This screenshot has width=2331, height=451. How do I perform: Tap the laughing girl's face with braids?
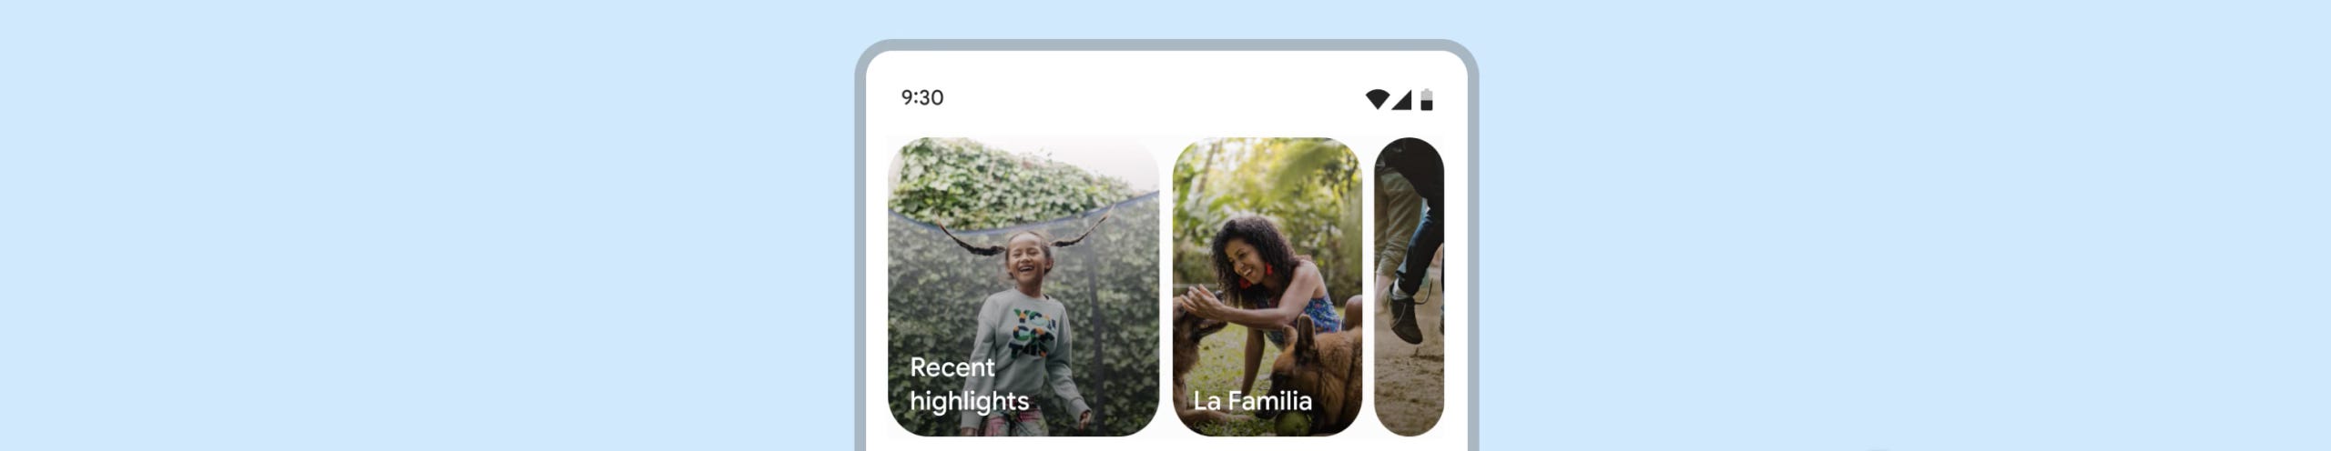coord(1028,259)
